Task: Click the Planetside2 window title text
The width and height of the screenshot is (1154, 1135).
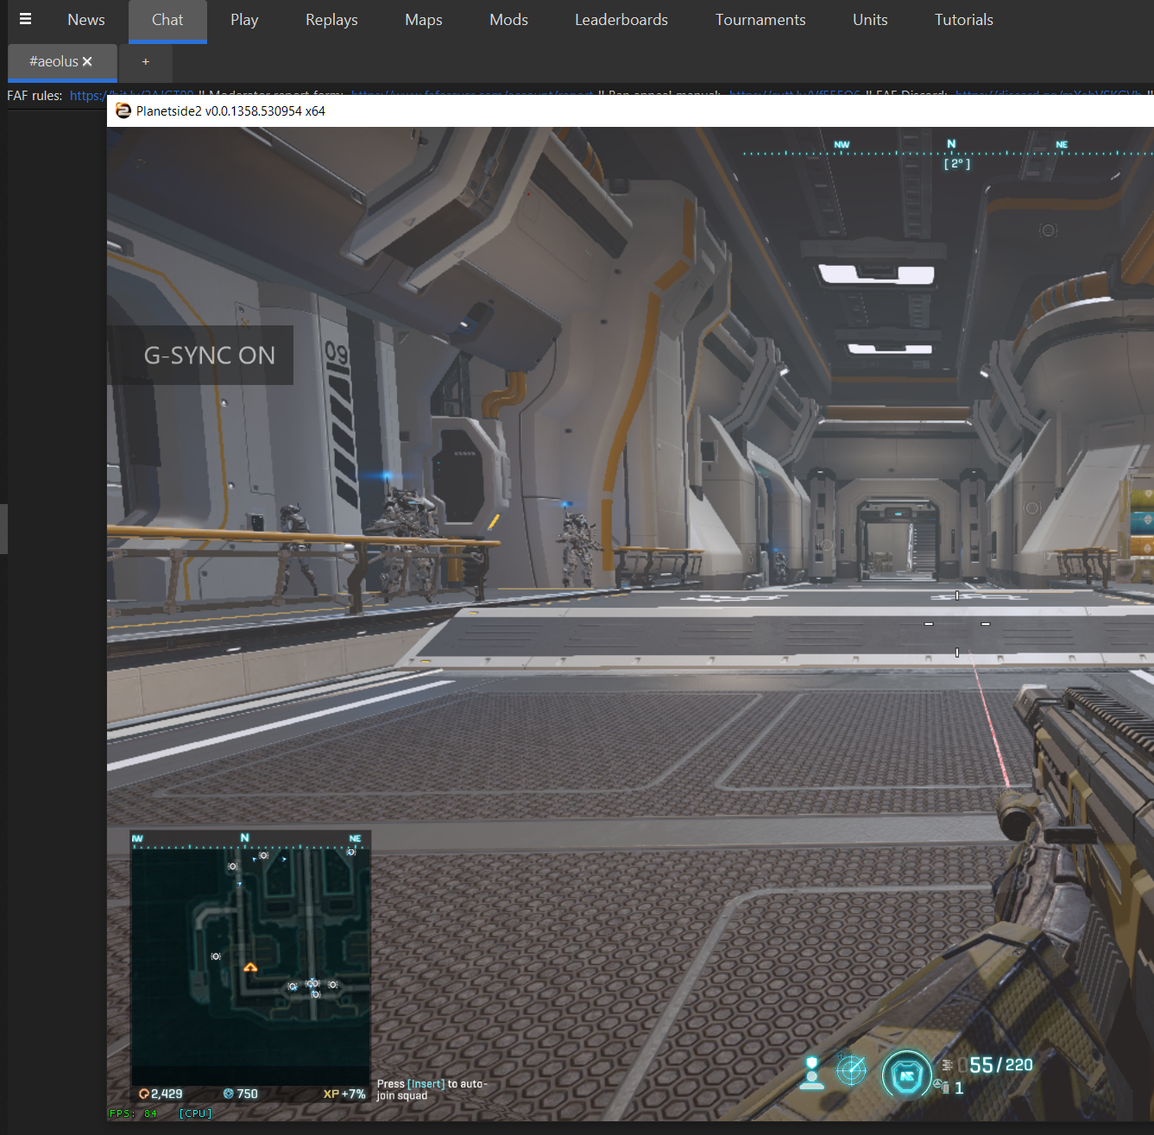Action: (x=230, y=110)
